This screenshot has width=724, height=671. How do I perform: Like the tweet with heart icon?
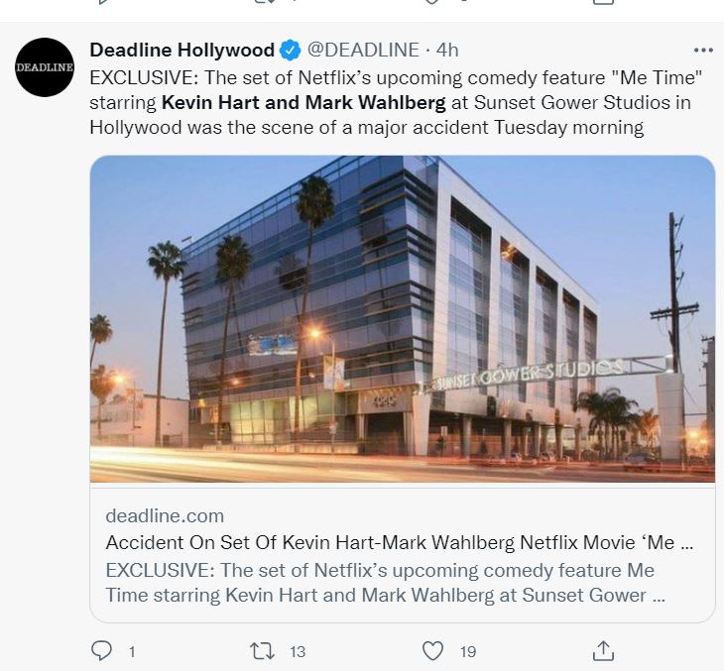click(x=432, y=650)
